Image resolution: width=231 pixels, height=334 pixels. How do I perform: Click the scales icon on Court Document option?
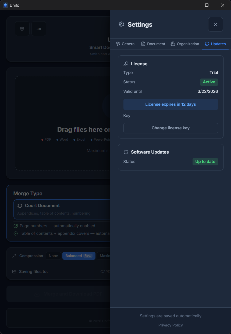click(x=20, y=205)
